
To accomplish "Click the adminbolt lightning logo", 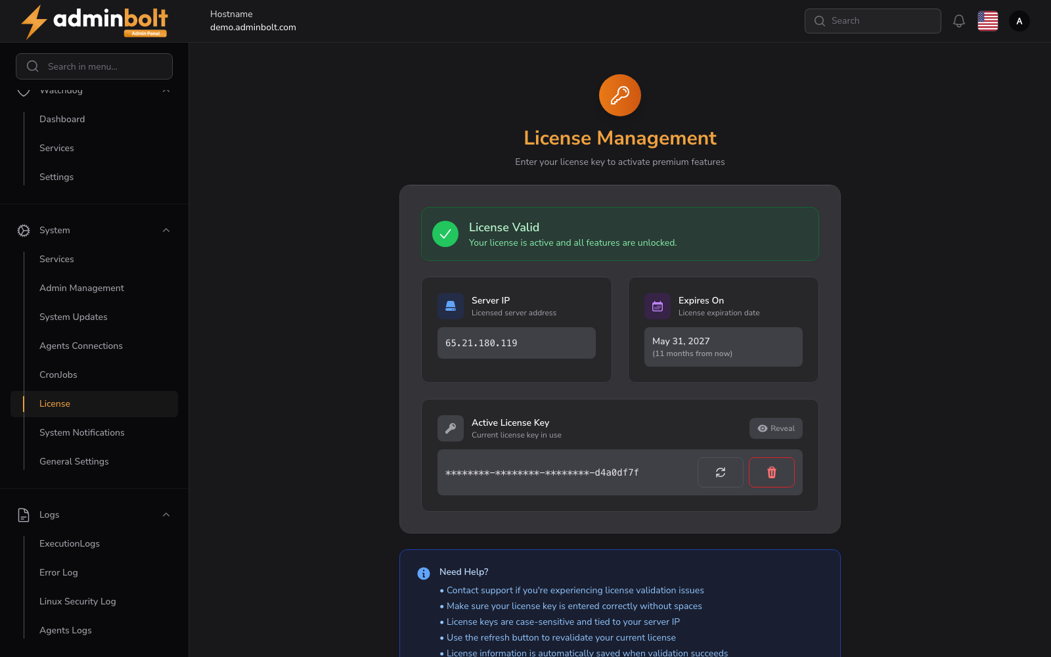I will tap(94, 22).
